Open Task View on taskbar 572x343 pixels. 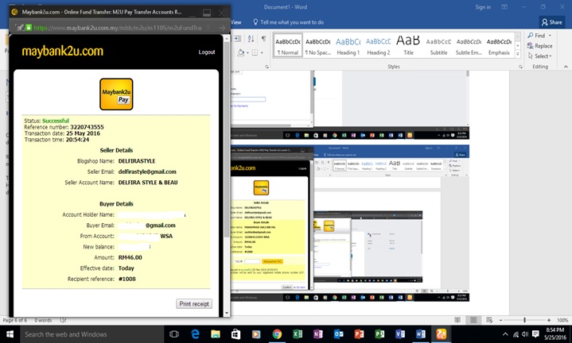point(174,334)
